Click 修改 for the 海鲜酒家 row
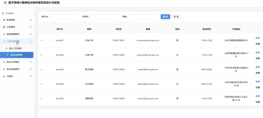263x118 pixels. (258, 96)
